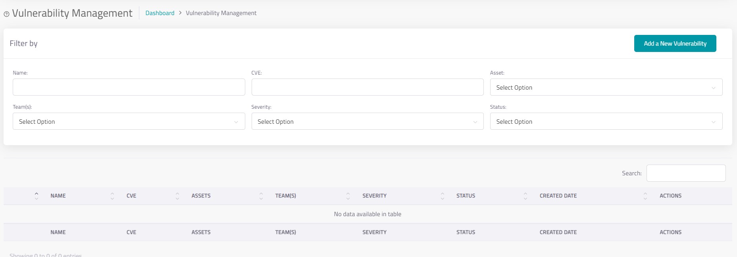Open the Asset filter dropdown
Viewport: 737px width, 257px height.
pos(606,87)
